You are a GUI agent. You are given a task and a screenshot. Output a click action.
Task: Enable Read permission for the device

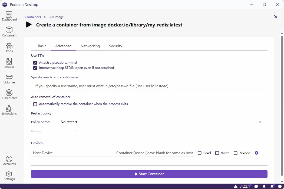point(200,153)
